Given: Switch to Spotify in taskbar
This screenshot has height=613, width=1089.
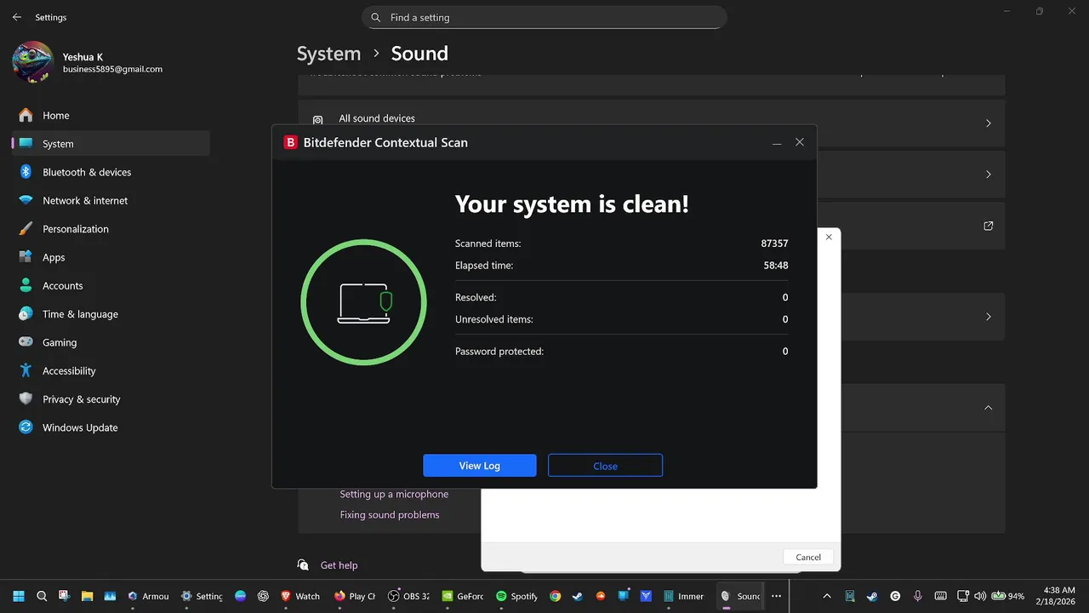Looking at the screenshot, I should coord(517,596).
